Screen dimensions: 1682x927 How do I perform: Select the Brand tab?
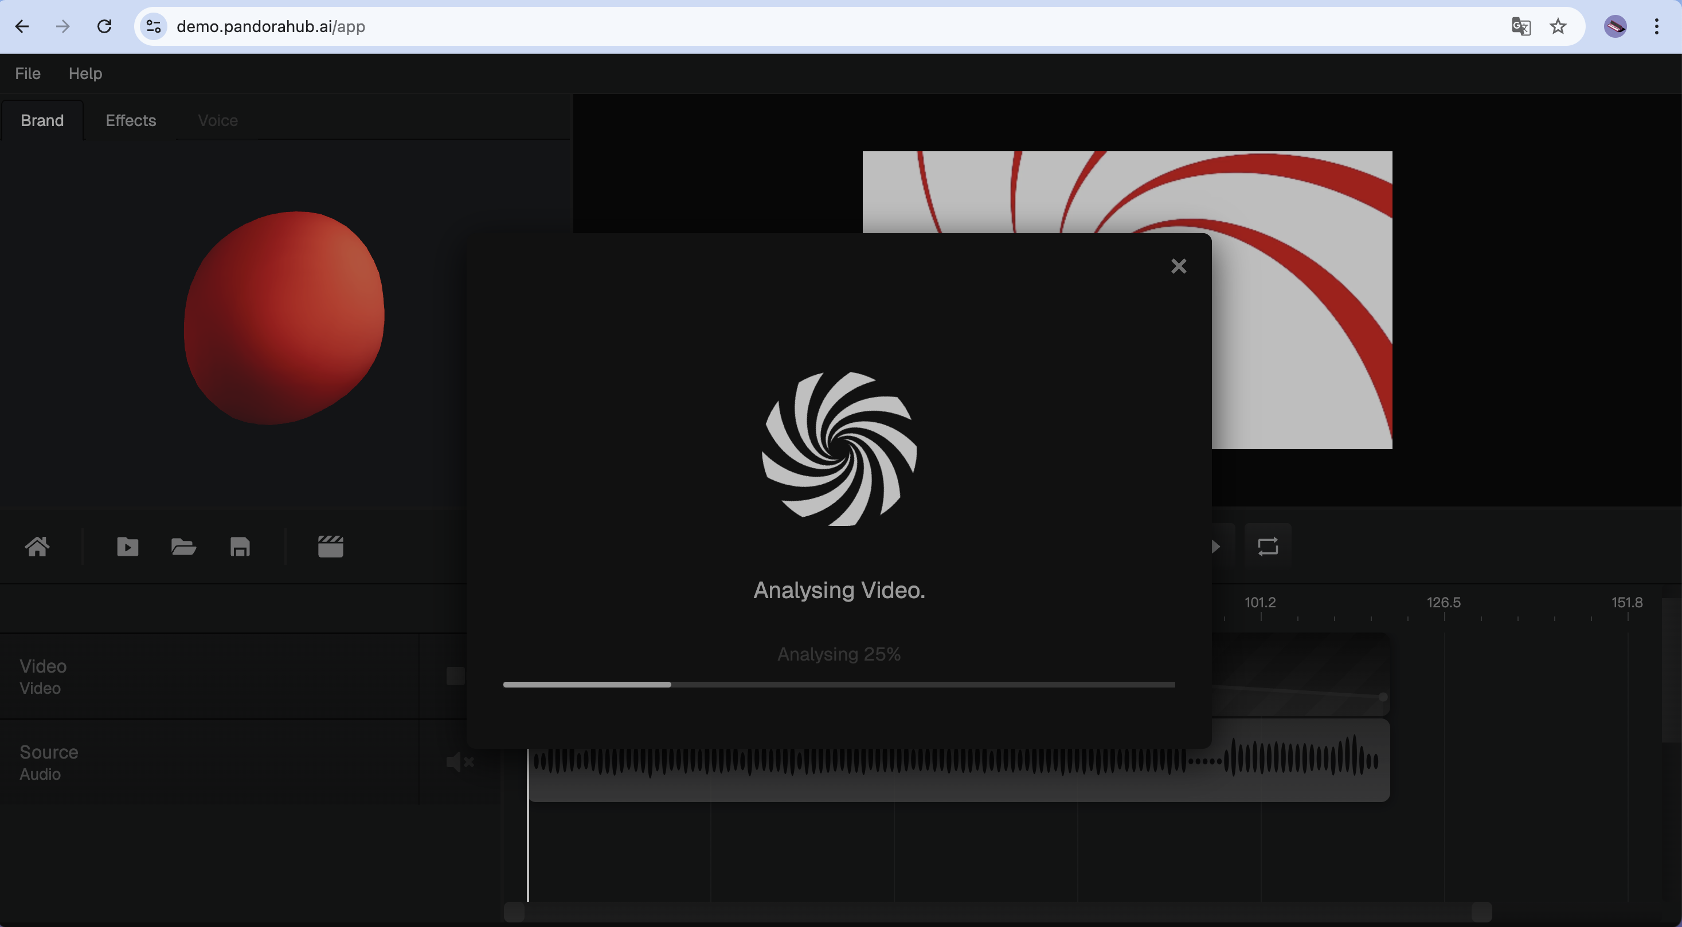(x=42, y=120)
